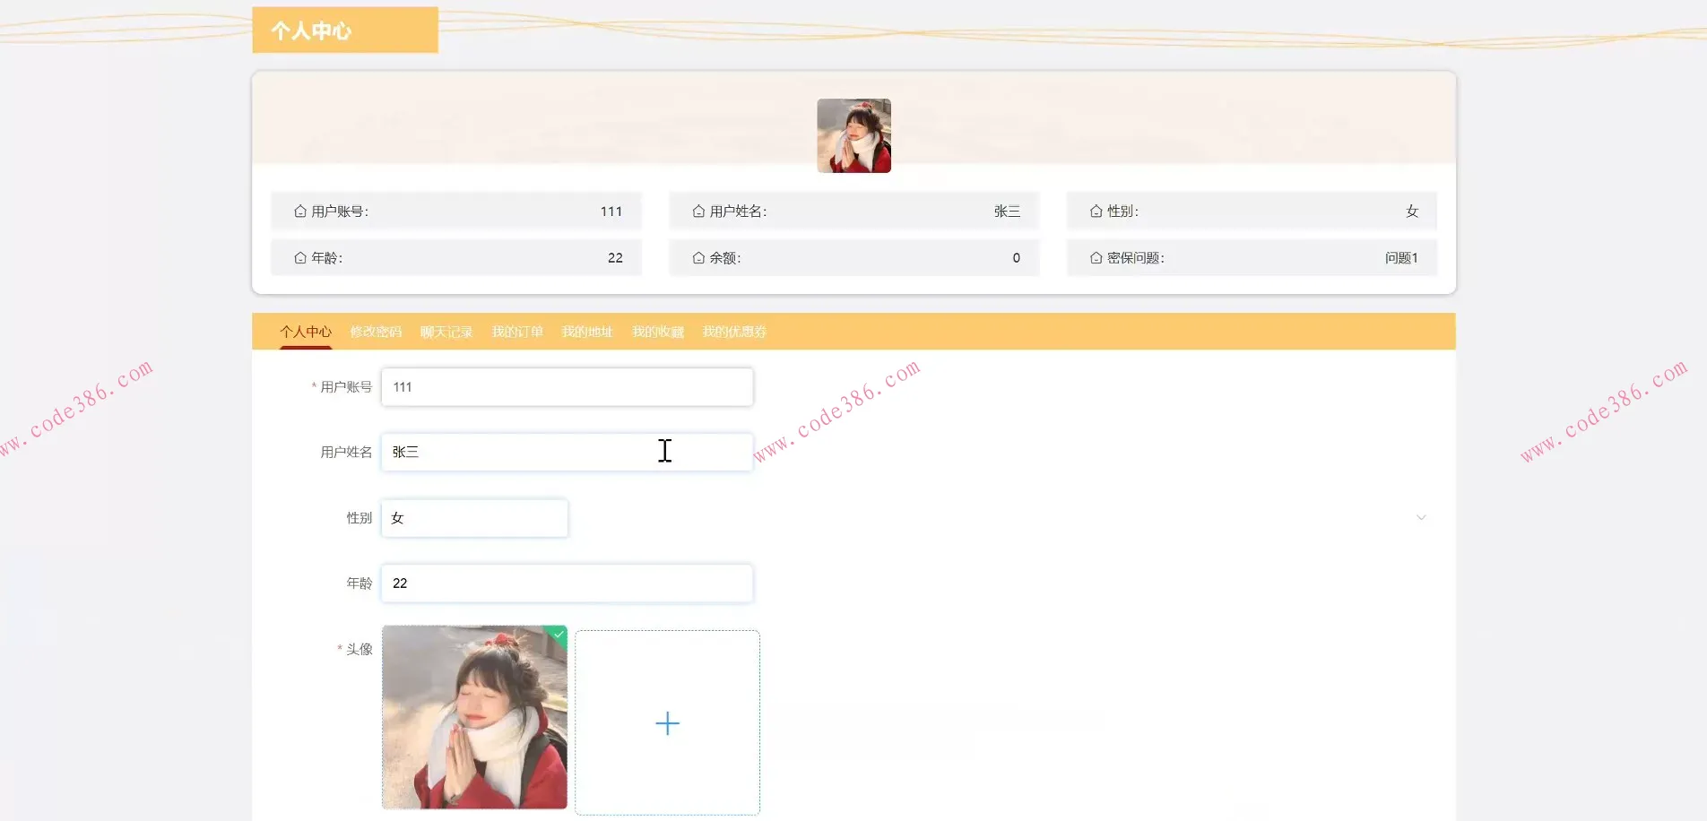Viewport: 1707px width, 821px height.
Task: Click the home icon beside 性别 in info card
Action: (1096, 212)
